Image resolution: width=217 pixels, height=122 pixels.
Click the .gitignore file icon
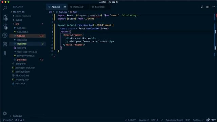click(x=13, y=64)
